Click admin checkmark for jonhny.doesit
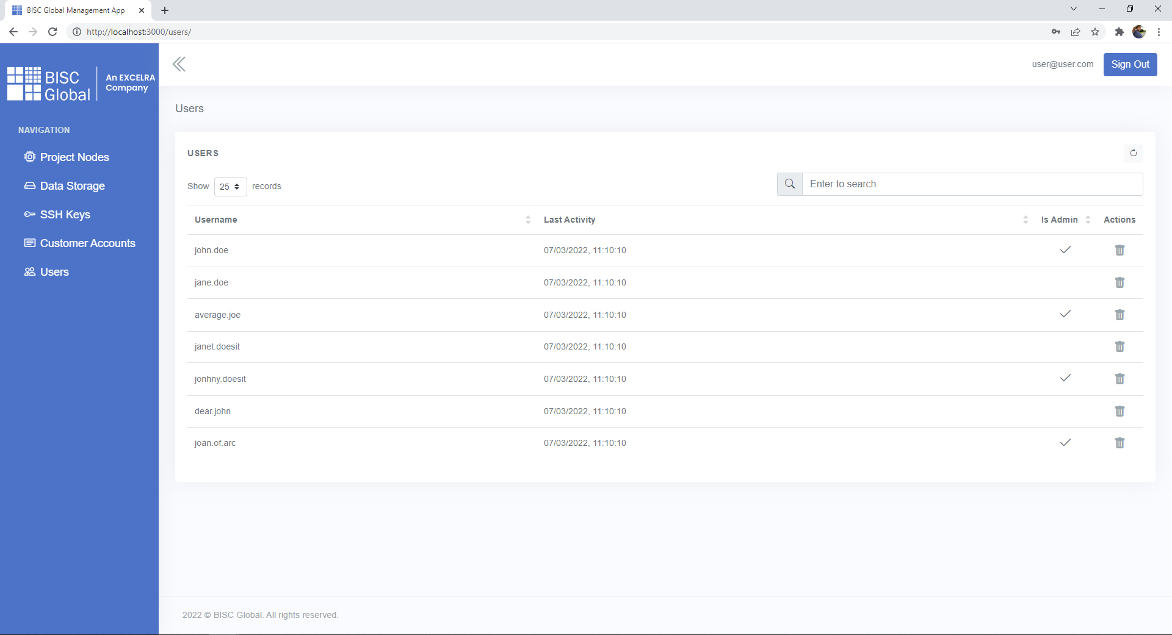1172x635 pixels. coord(1065,378)
